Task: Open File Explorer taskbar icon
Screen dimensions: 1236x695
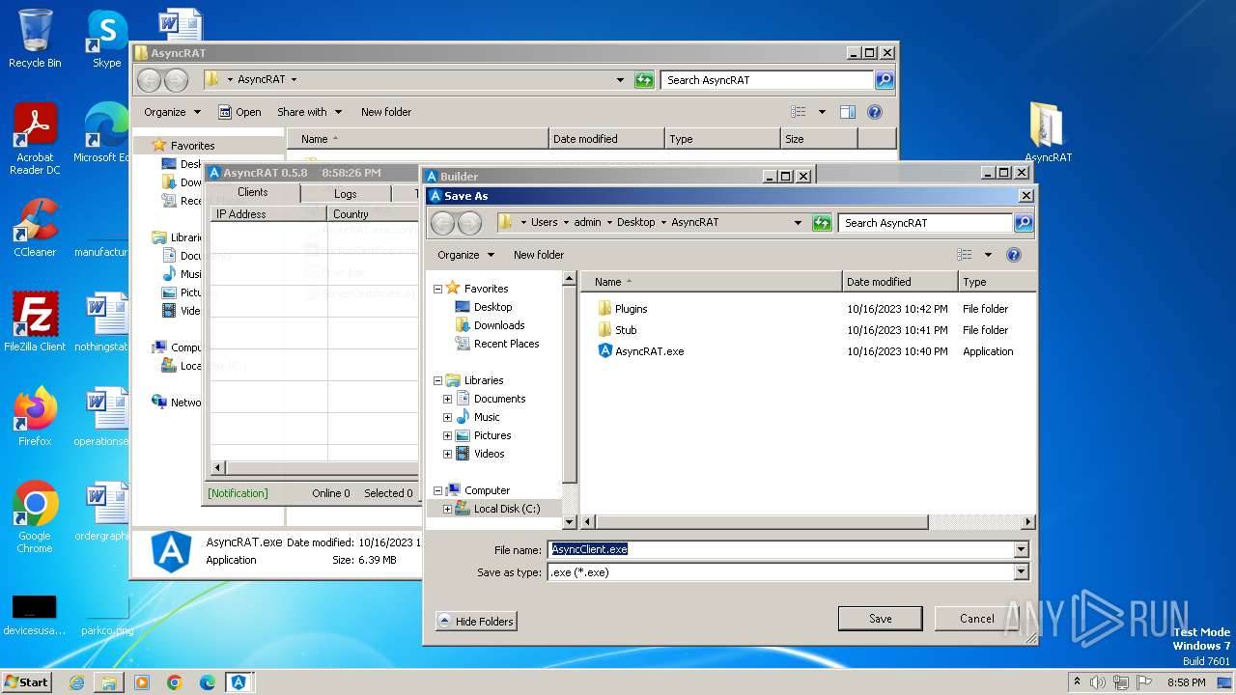Action: click(109, 682)
